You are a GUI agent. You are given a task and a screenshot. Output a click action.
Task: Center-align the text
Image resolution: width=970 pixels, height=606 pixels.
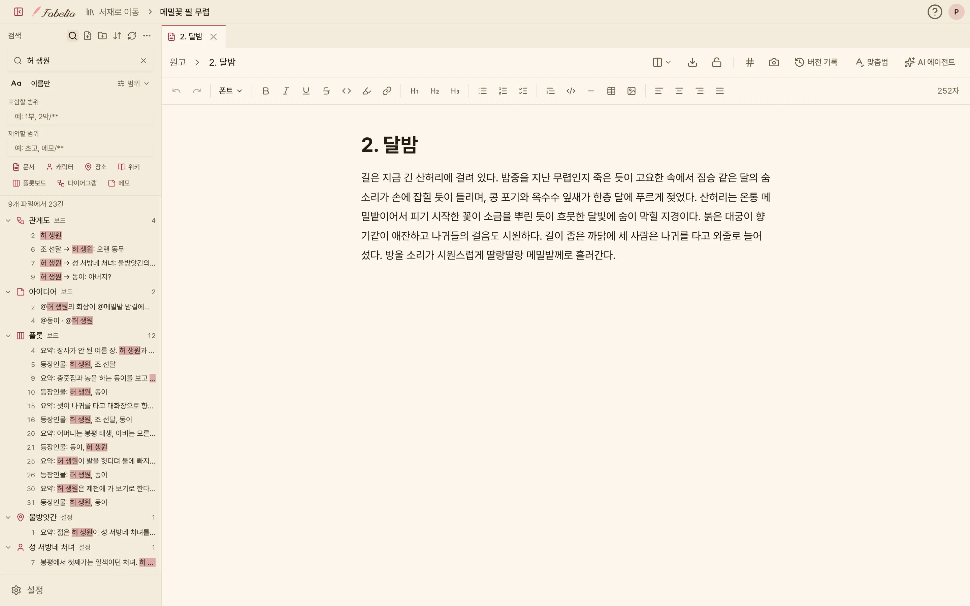click(x=679, y=91)
